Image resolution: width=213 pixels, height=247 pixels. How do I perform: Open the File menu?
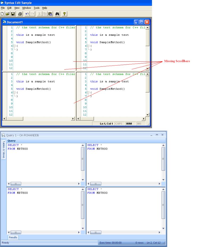click(x=3, y=8)
